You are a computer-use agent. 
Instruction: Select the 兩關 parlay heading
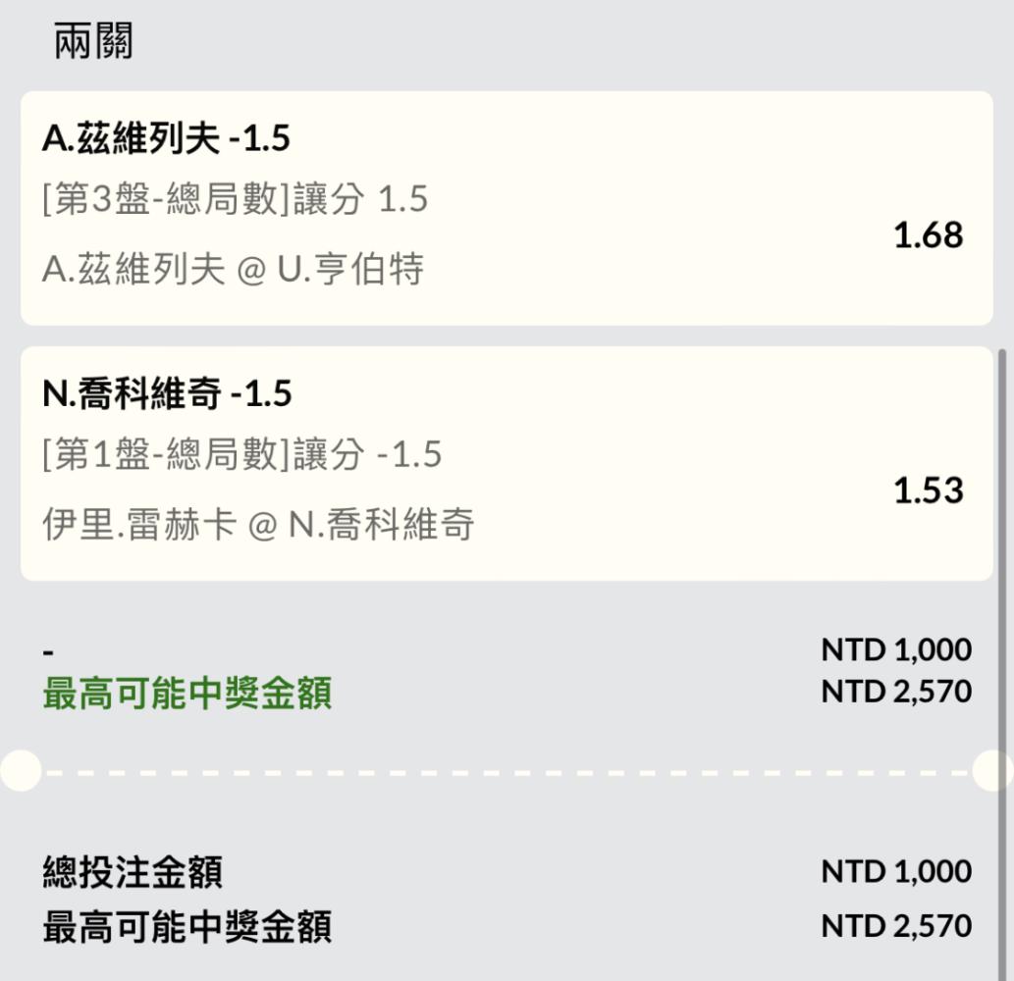[94, 41]
